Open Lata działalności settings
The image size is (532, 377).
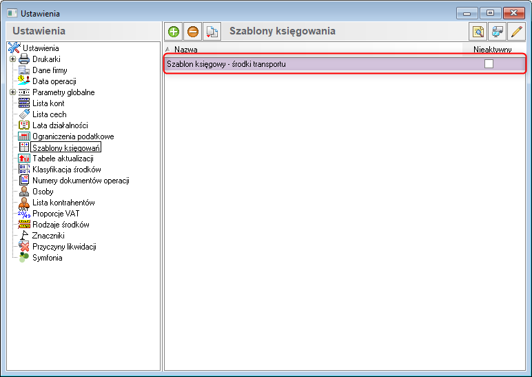(x=61, y=125)
